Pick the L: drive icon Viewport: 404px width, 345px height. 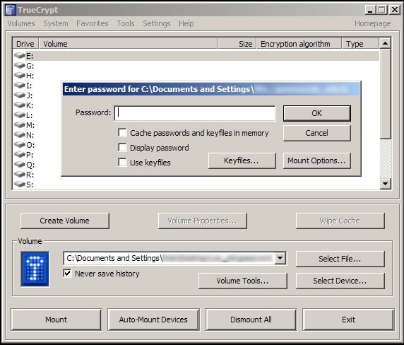pos(20,115)
